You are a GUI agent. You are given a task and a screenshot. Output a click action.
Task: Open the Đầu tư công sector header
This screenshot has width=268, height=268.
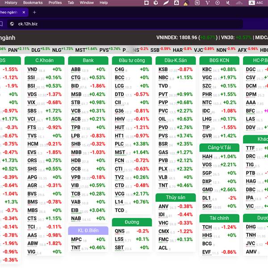pos(132,60)
